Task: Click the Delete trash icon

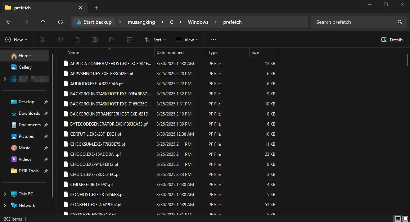Action: click(129, 40)
